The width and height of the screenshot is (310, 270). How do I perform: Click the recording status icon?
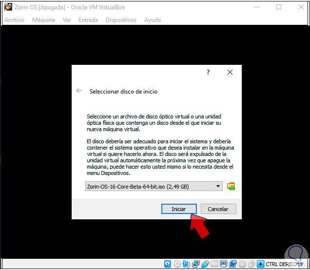tap(233, 264)
